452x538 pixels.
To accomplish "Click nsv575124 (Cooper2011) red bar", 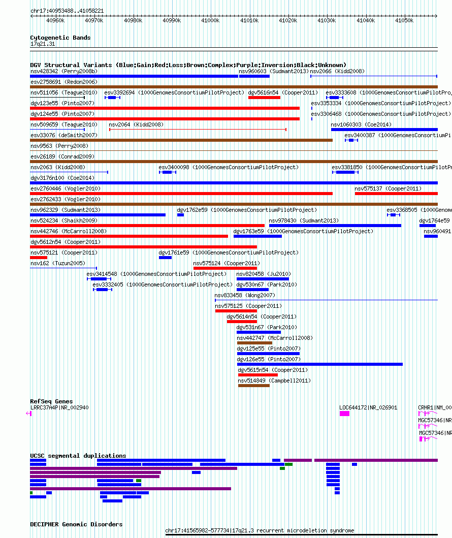I will [225, 268].
